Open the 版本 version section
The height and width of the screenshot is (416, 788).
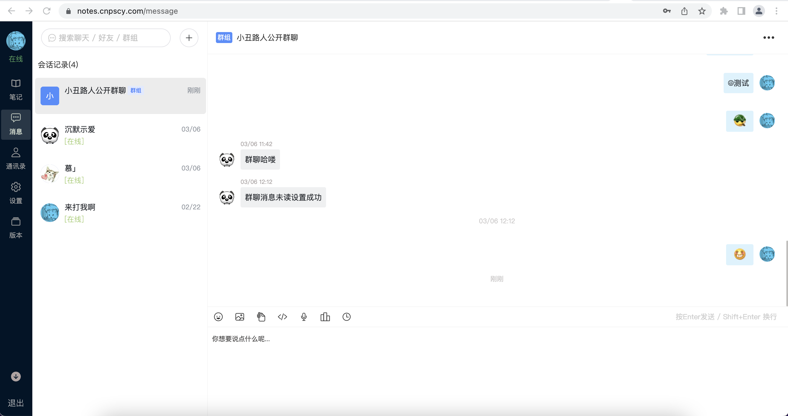pos(16,228)
